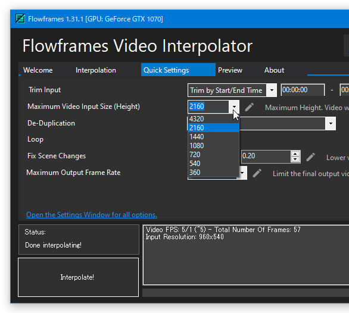Click the 2160 text in height combo box

[197, 107]
